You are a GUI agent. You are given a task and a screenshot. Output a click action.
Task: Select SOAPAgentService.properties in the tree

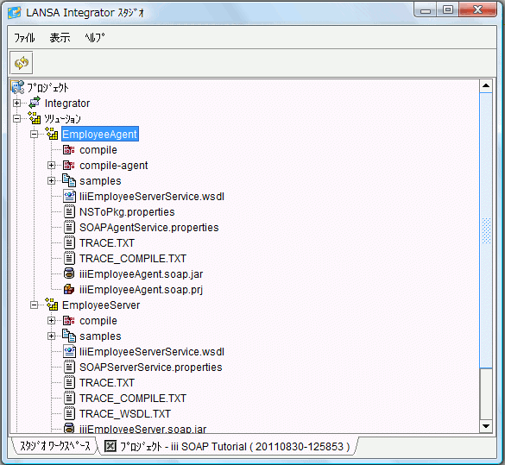pyautogui.click(x=149, y=228)
